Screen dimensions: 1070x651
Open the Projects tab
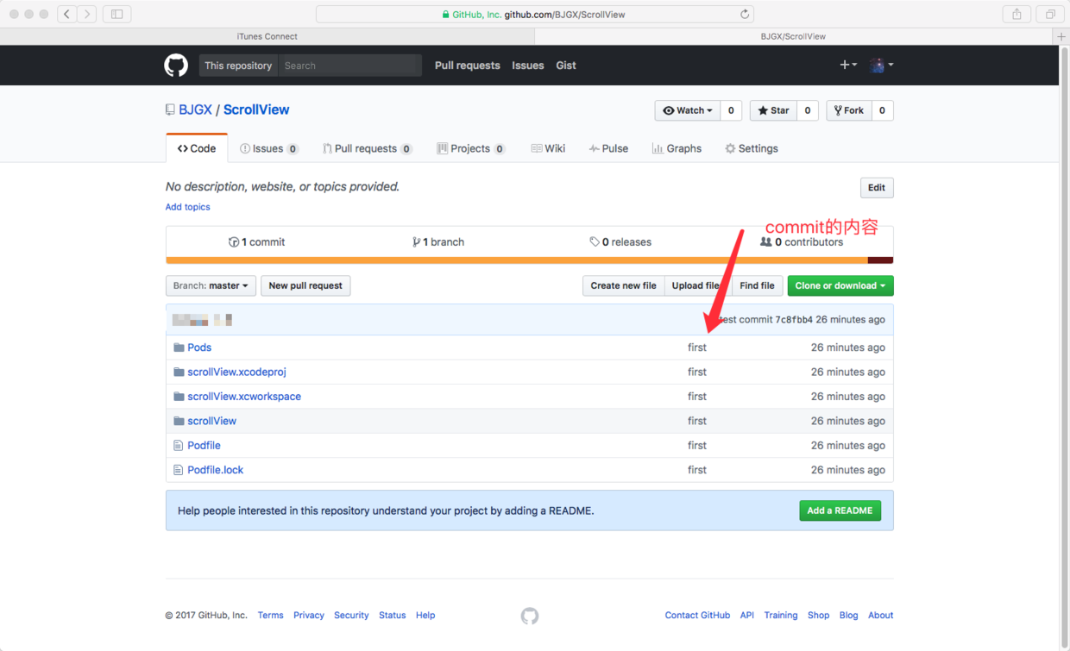471,148
